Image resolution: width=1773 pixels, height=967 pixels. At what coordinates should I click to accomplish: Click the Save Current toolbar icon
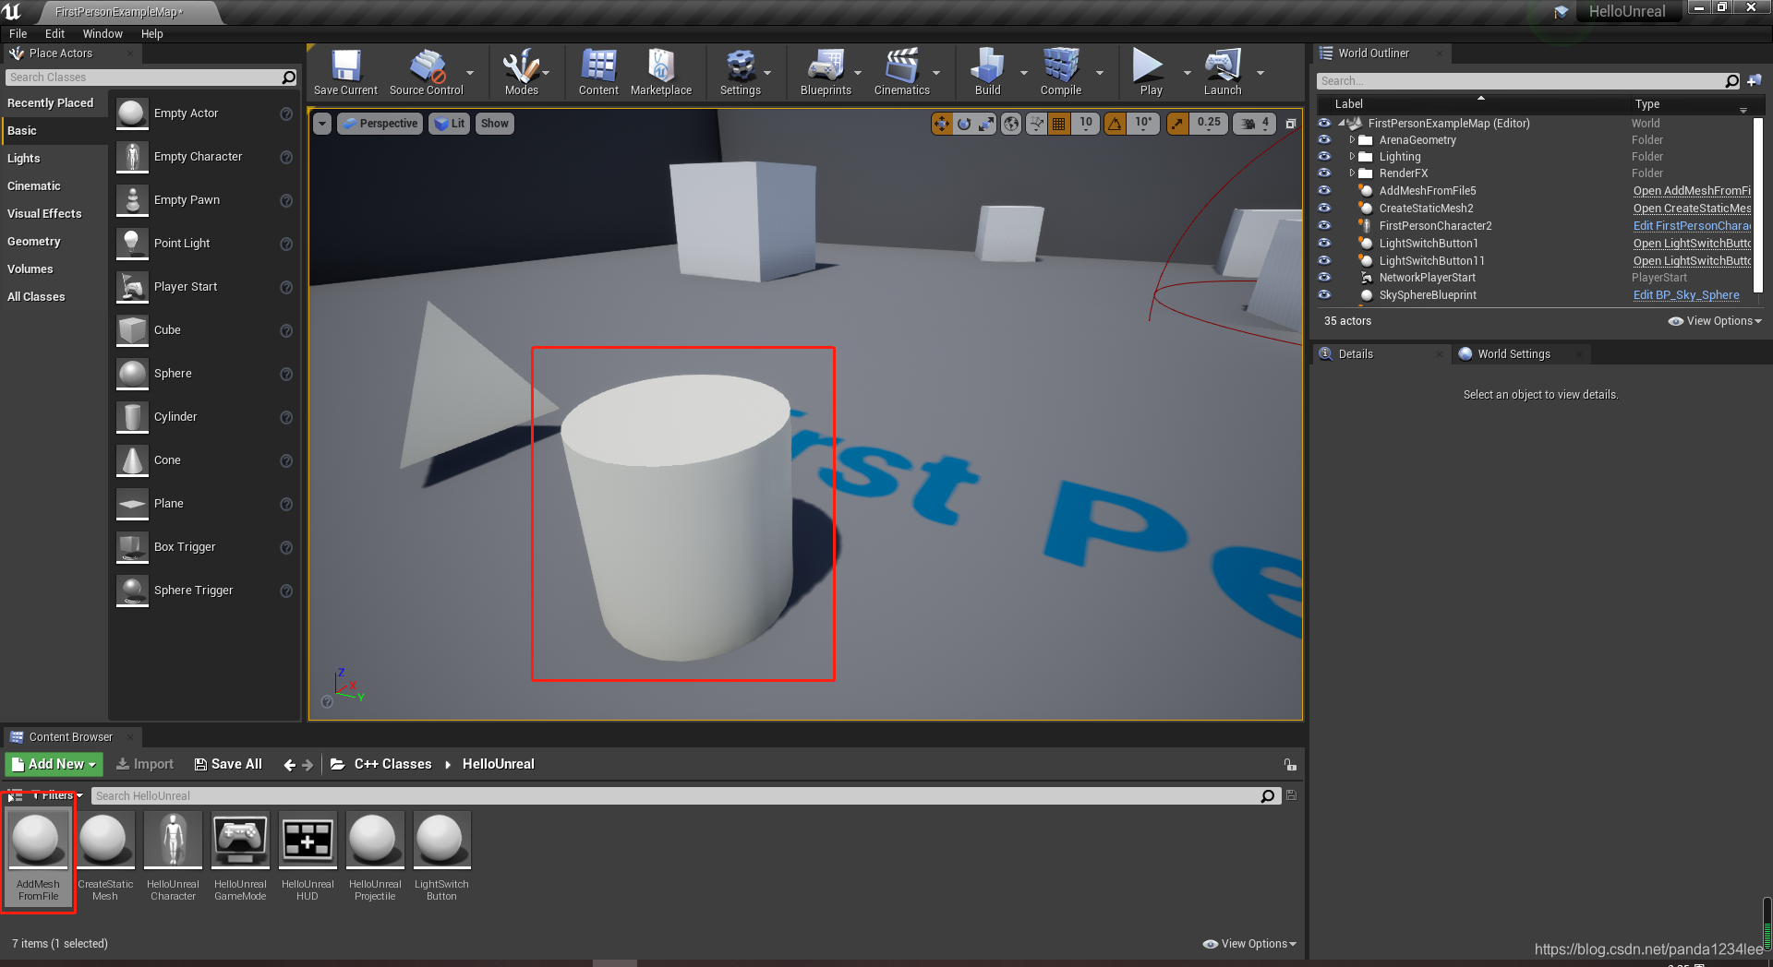pyautogui.click(x=345, y=72)
